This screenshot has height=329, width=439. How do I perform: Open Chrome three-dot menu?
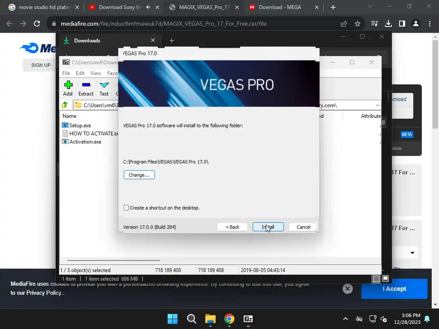pos(430,24)
